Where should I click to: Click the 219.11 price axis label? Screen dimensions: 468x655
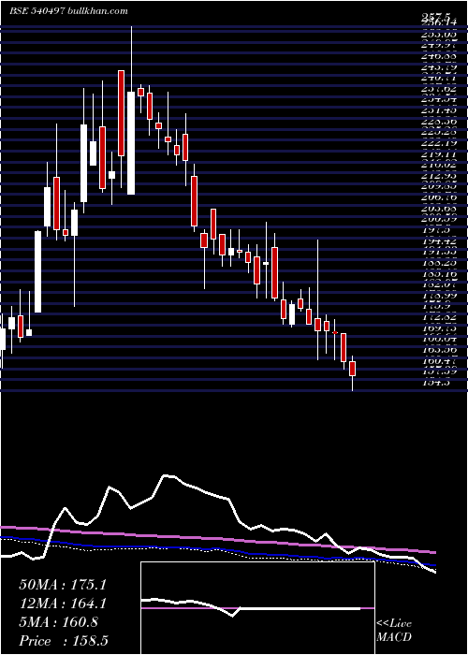point(439,154)
